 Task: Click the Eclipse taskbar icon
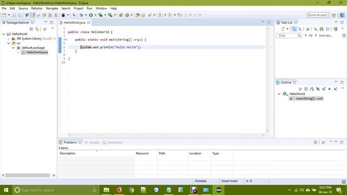(219, 190)
